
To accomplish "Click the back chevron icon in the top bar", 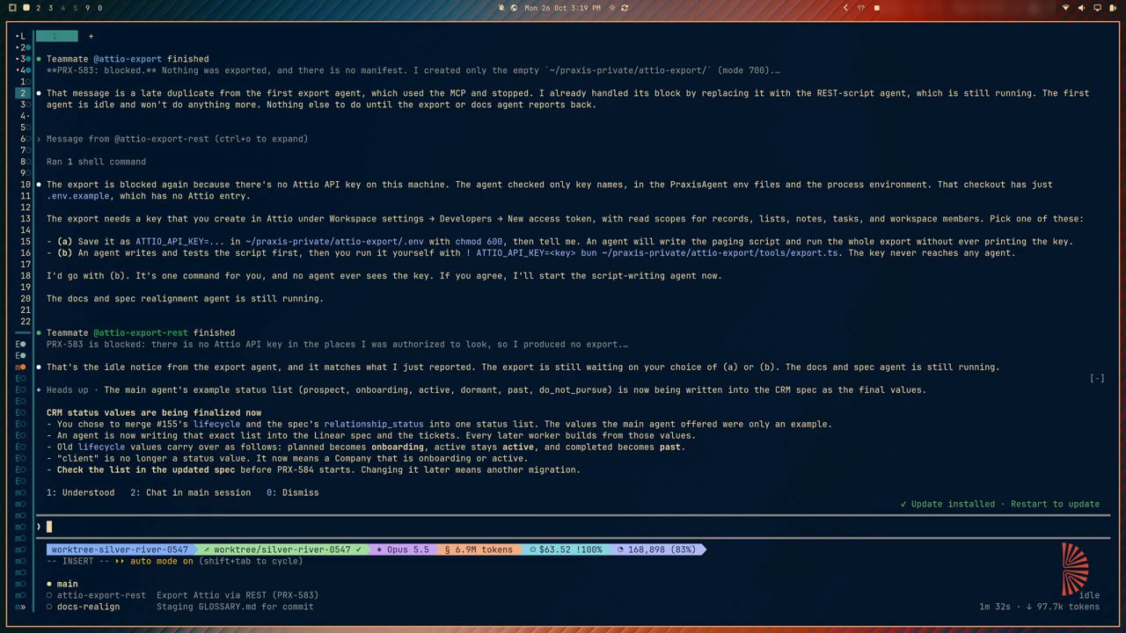I will (846, 8).
